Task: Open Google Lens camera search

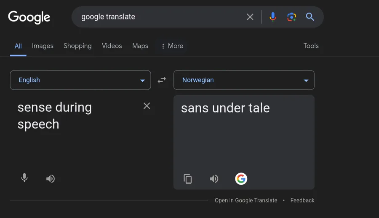Action: click(x=291, y=17)
